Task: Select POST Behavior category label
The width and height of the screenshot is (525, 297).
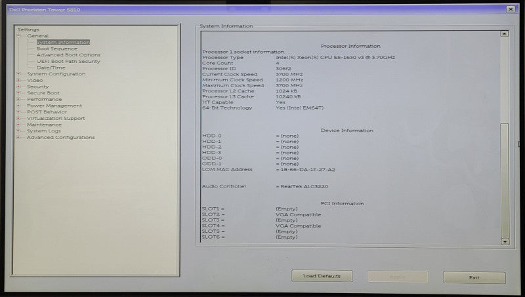Action: [47, 112]
